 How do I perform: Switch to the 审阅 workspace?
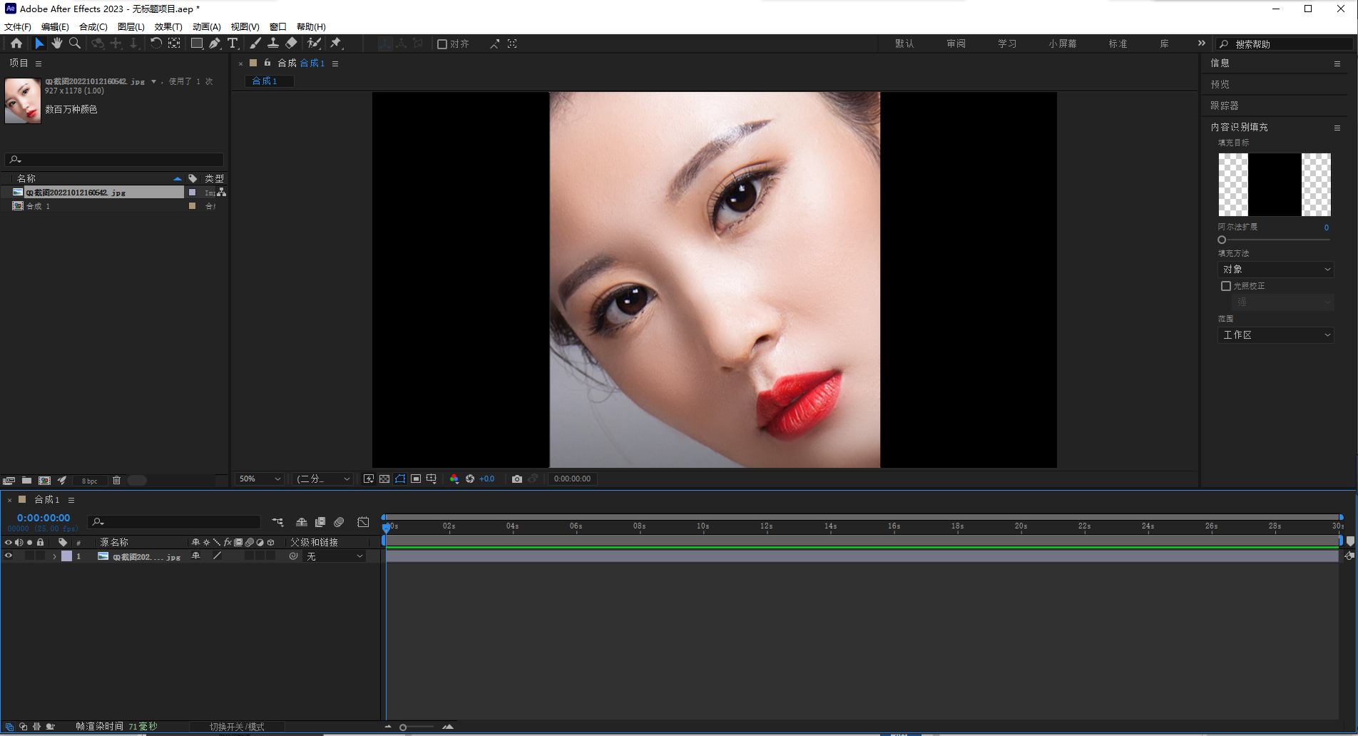pos(956,44)
